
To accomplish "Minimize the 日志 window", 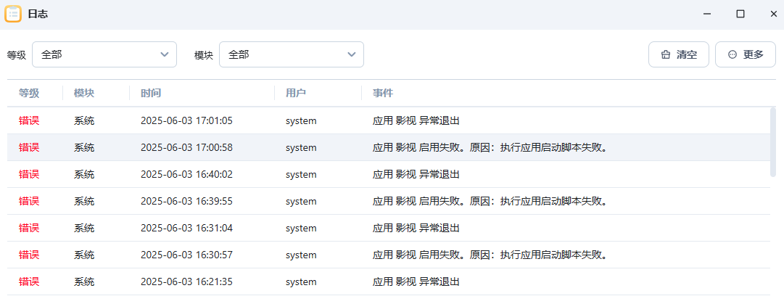I will [x=707, y=14].
